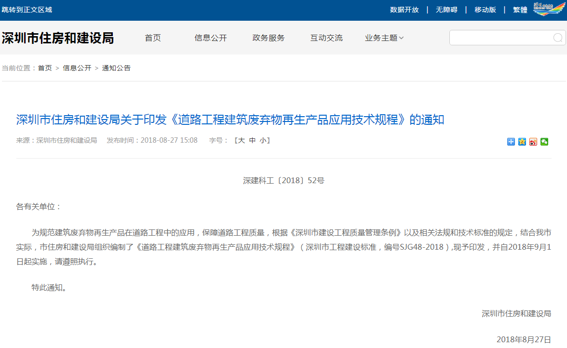Go to 首页 in the breadcrumb
The image size is (567, 348).
click(45, 68)
